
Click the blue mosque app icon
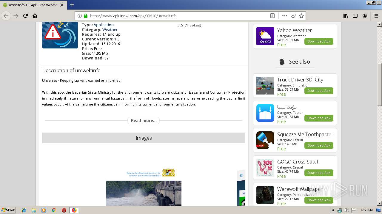click(x=265, y=113)
